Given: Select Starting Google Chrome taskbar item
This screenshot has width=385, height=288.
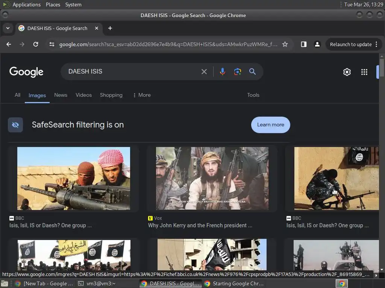Looking at the screenshot, I should [234, 283].
